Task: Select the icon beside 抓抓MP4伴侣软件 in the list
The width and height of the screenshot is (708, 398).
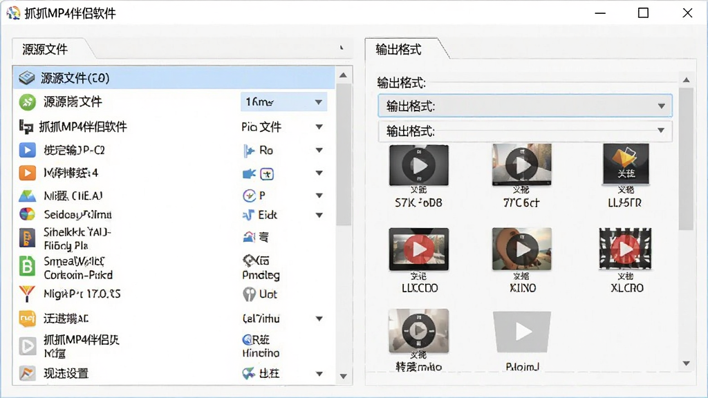Action: coord(26,127)
